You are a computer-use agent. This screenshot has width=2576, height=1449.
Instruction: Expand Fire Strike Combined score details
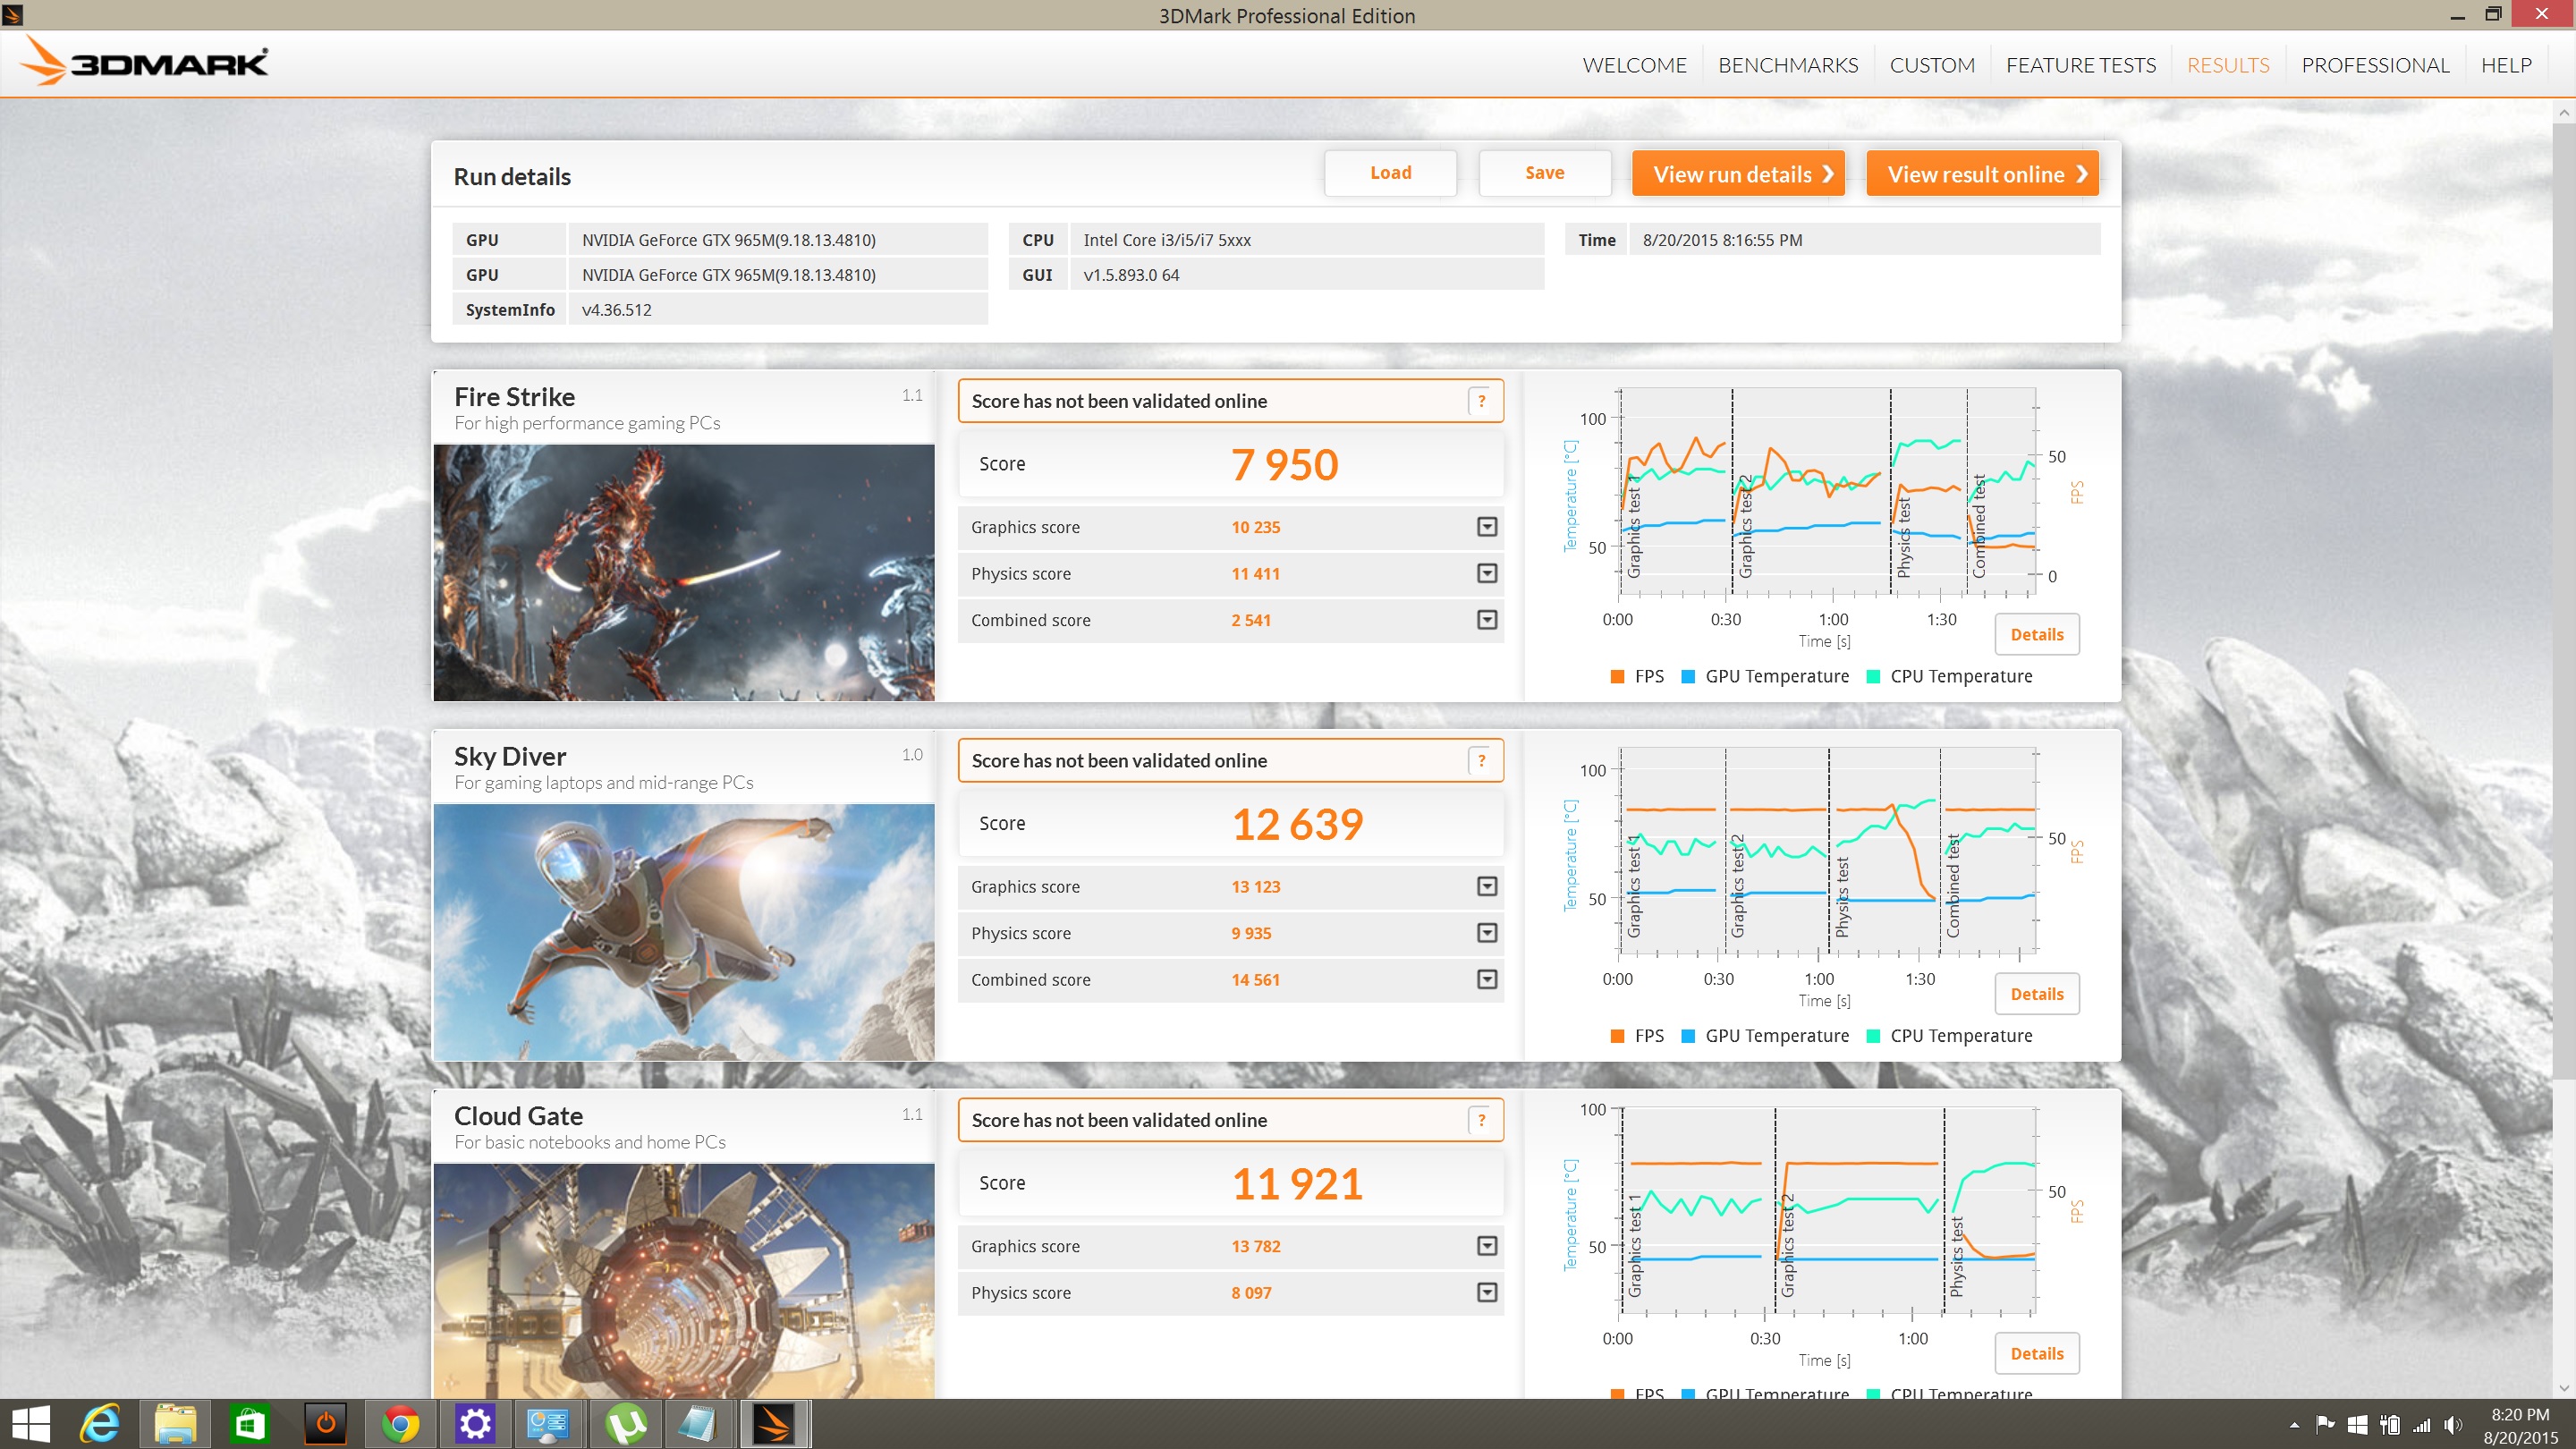[1487, 620]
